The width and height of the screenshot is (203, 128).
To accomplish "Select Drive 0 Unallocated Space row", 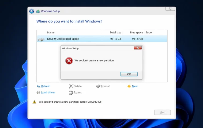I will [102, 39].
